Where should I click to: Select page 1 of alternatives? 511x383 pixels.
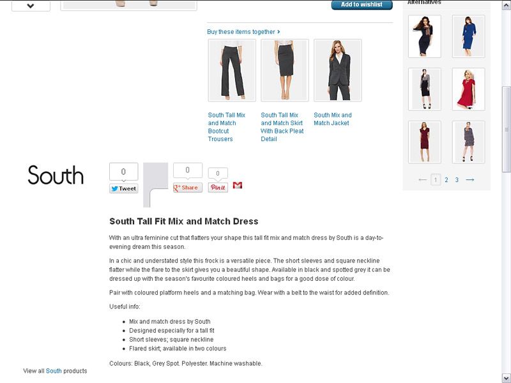436,180
